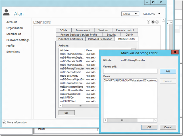Click the Values list horizontal scrollbar
Viewport: 183px width, 136px height.
pyautogui.click(x=130, y=120)
